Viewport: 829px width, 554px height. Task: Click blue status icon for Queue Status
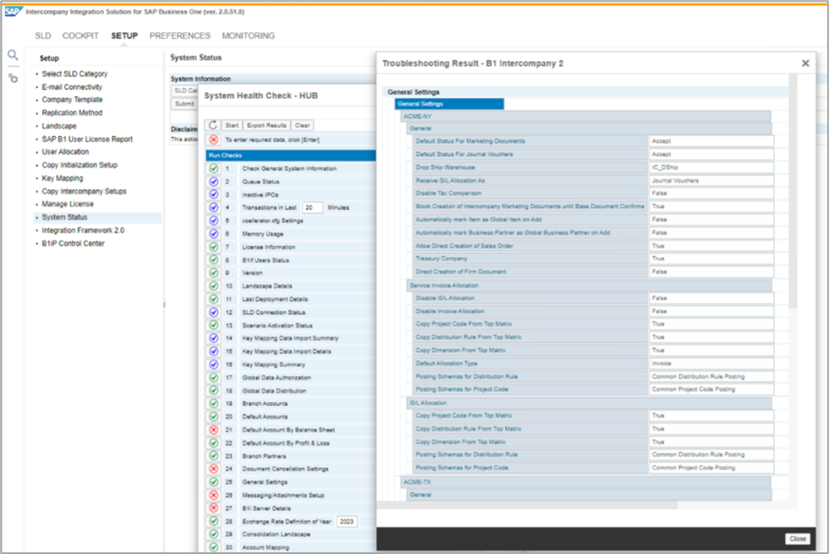(x=213, y=182)
